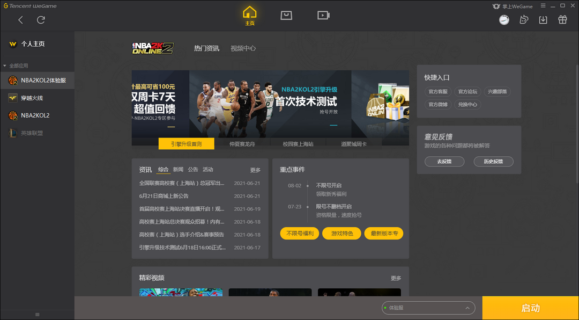Open the 官方微博 quick link
Screen dimensions: 579x320
click(x=438, y=105)
